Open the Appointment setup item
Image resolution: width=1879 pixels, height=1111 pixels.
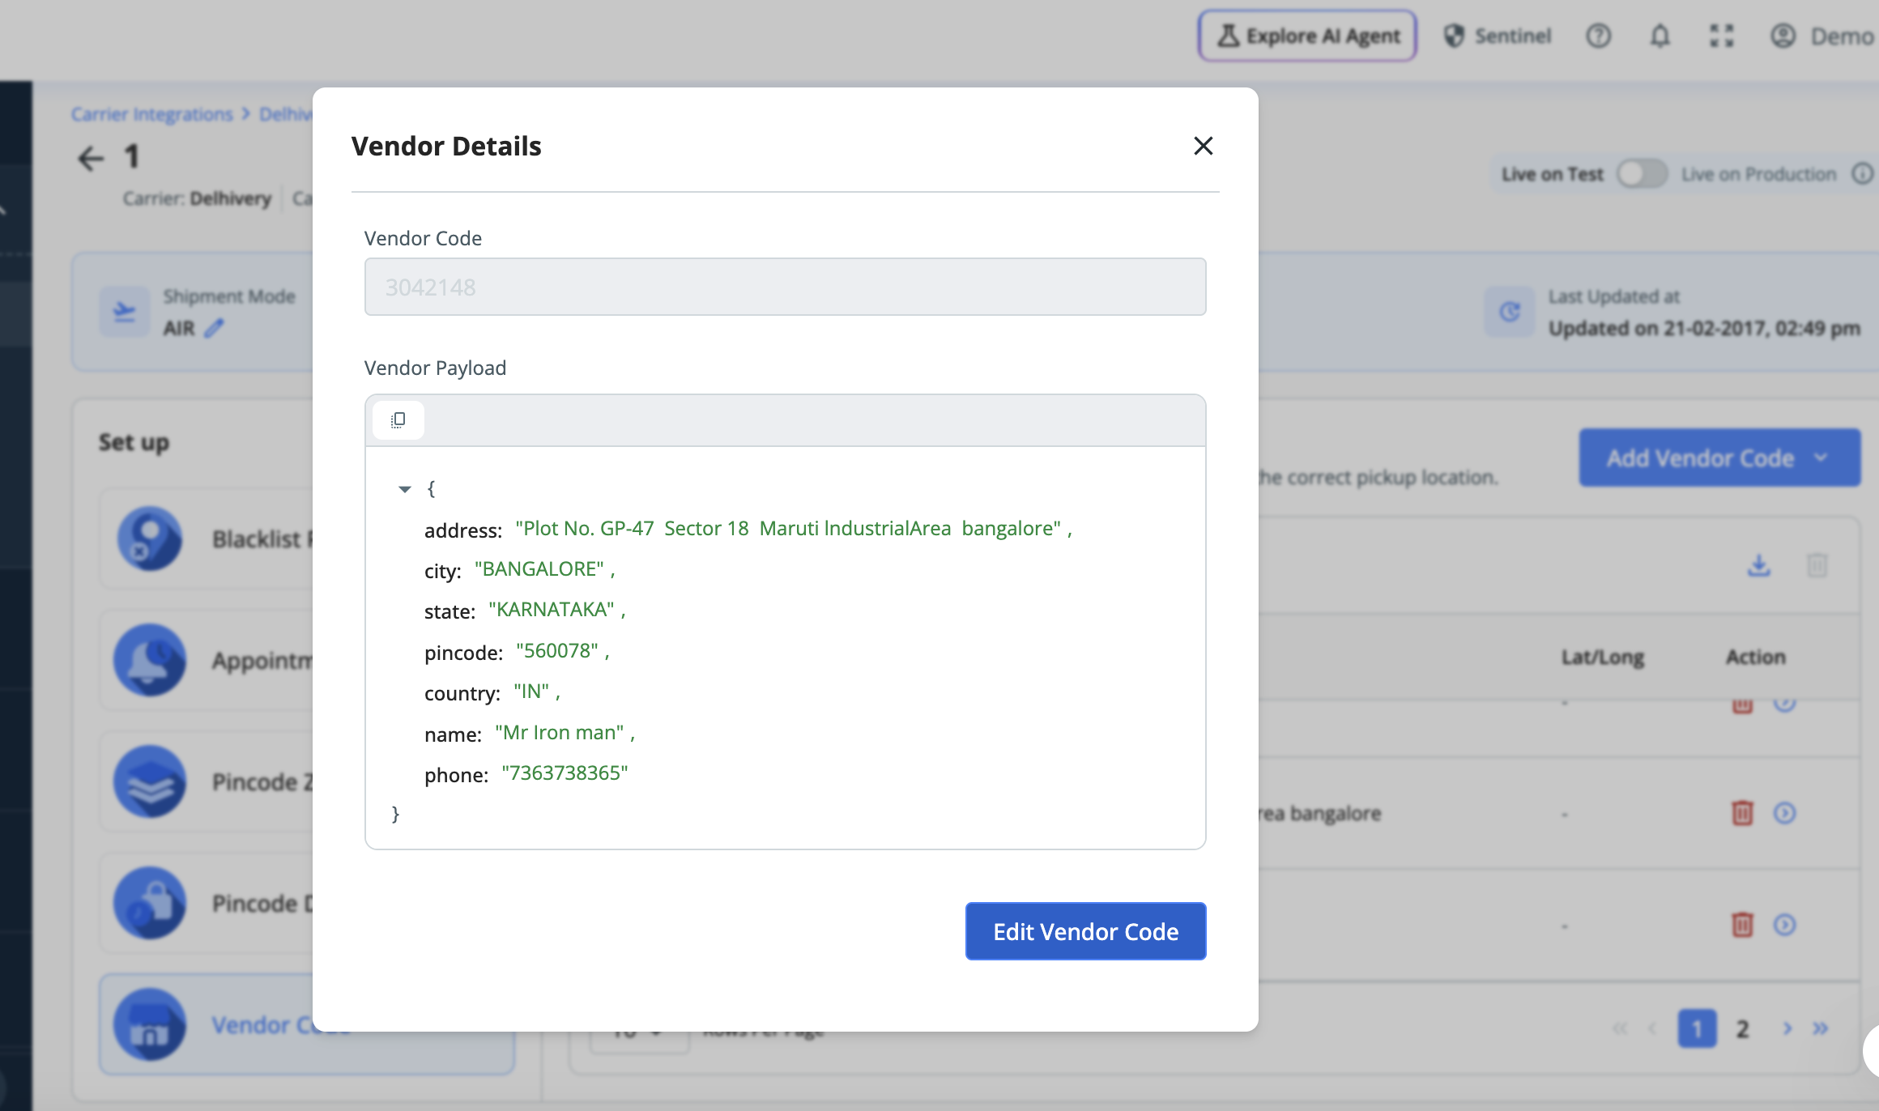pos(207,660)
